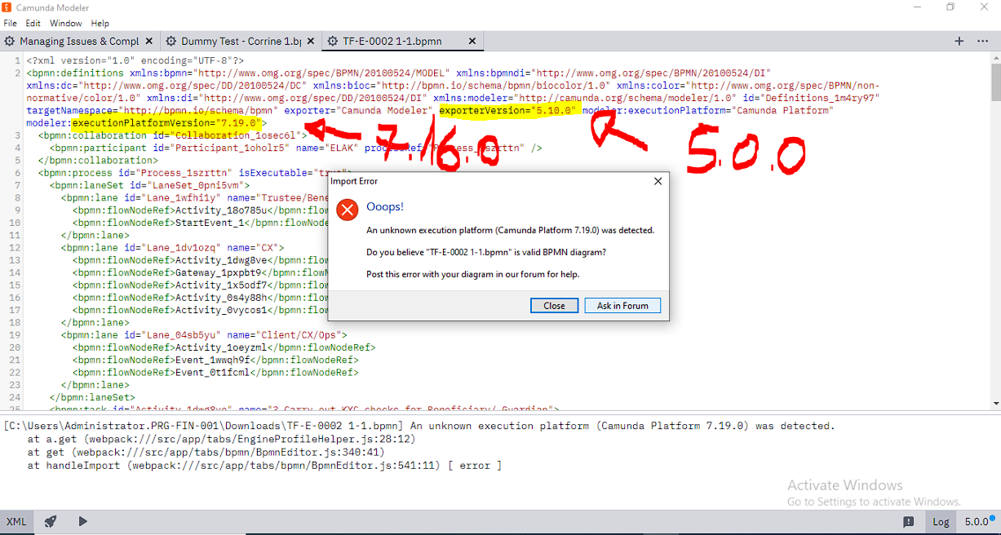Click Ask in Forum for import help
This screenshot has width=1001, height=535.
tap(622, 305)
